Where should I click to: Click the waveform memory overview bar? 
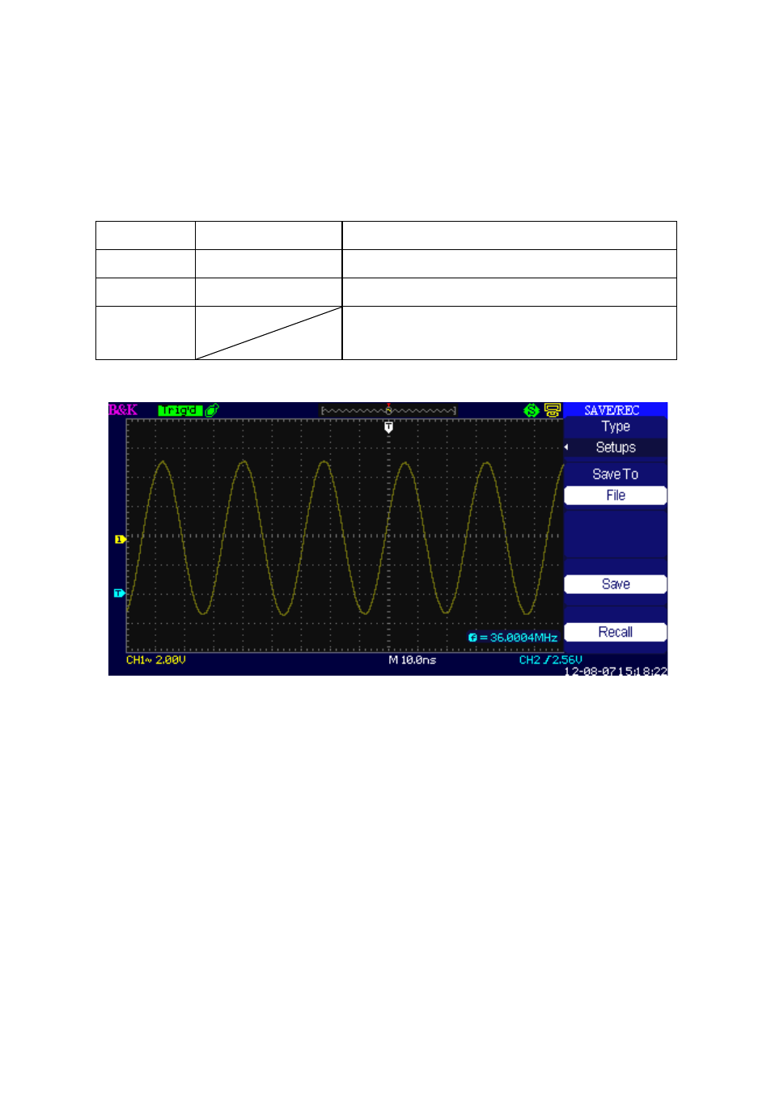click(388, 410)
